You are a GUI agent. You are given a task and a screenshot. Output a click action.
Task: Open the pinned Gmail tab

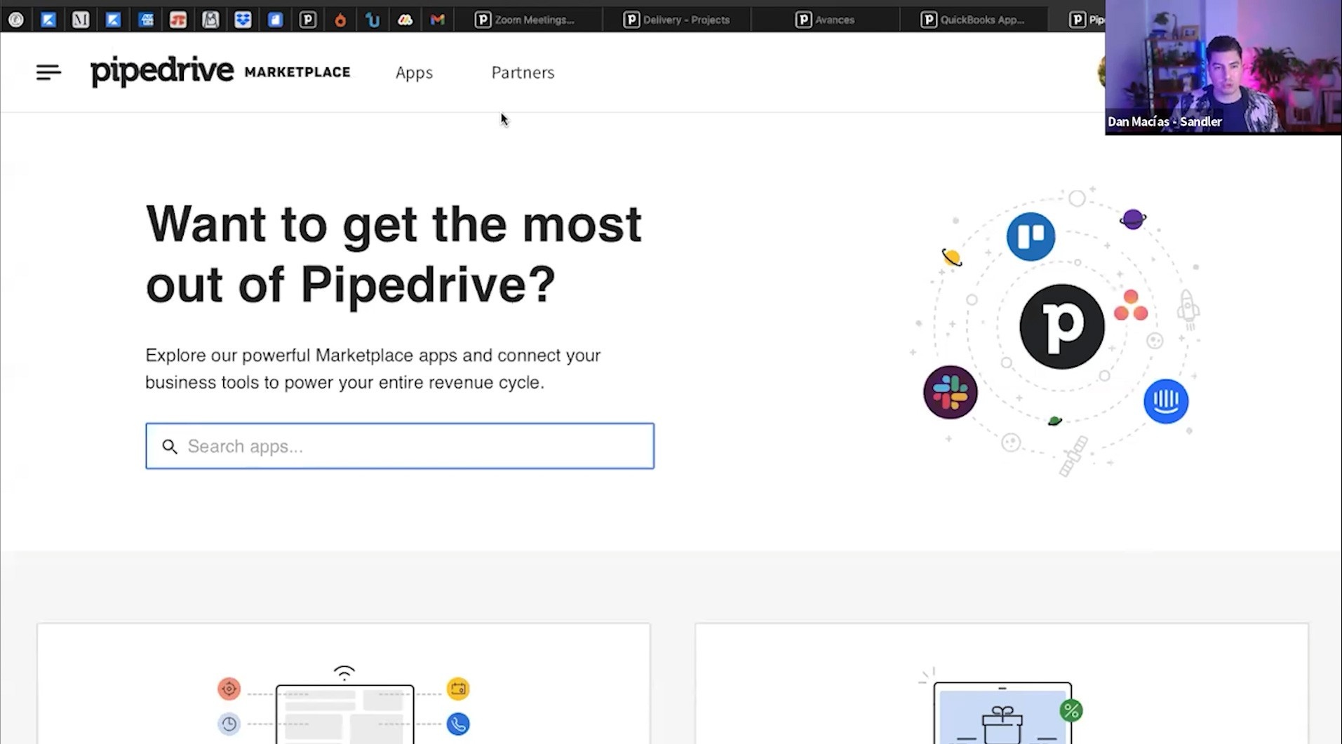(x=438, y=20)
